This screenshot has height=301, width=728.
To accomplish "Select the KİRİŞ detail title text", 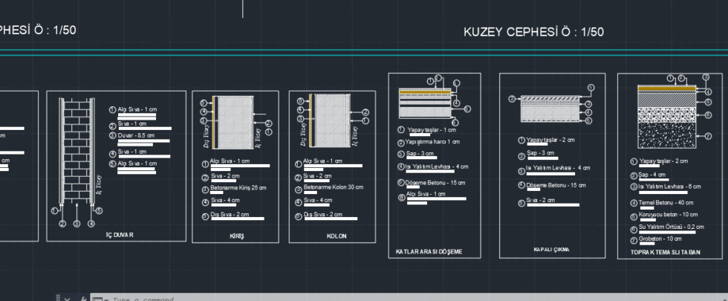I will tap(236, 236).
